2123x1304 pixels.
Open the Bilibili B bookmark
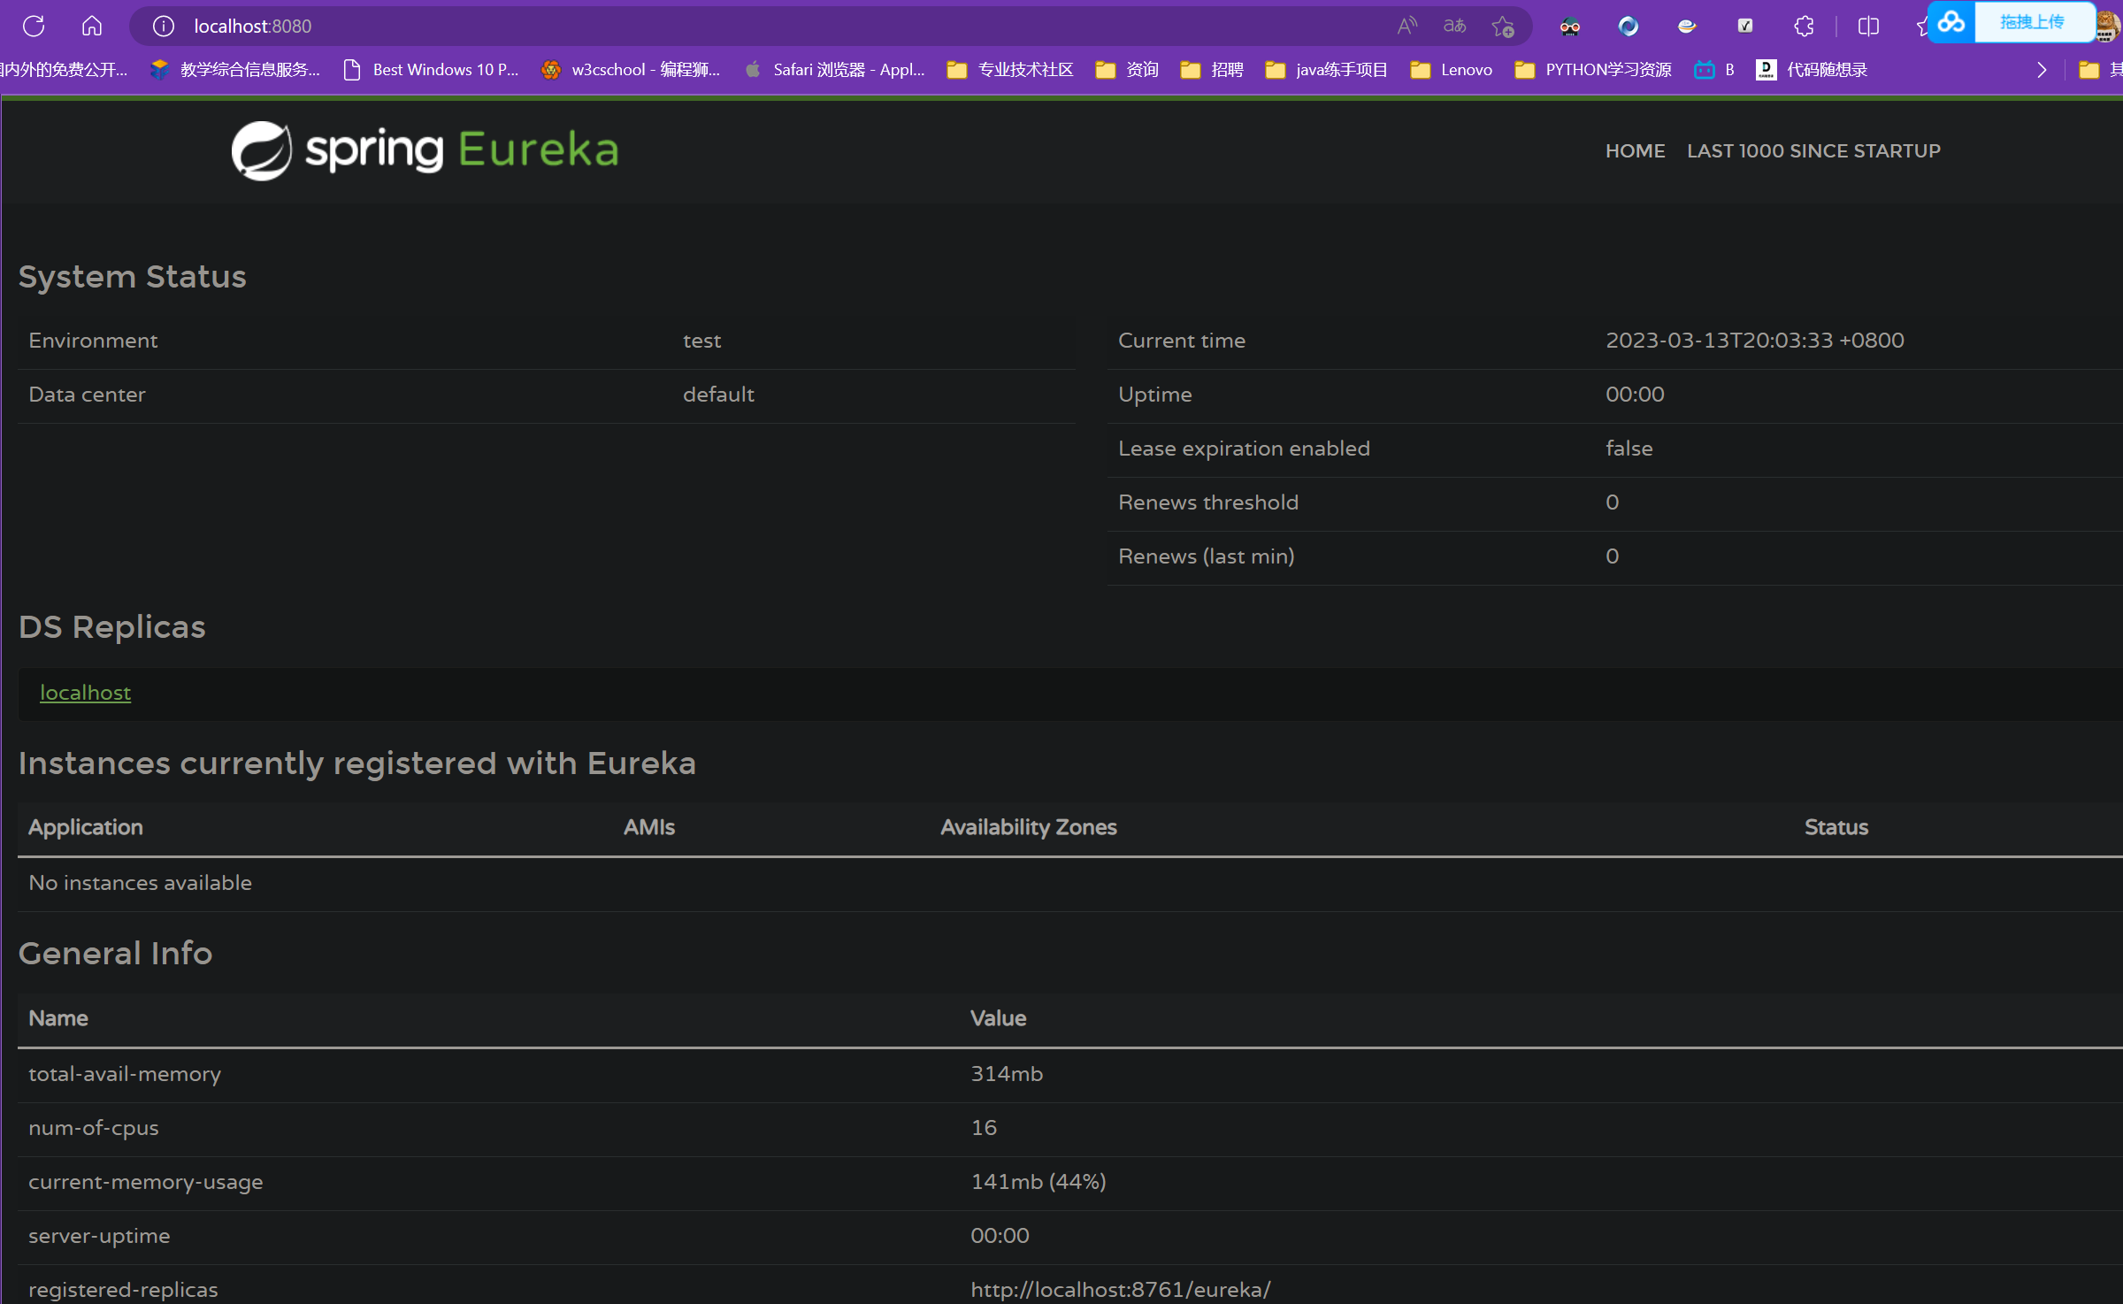coord(1713,70)
